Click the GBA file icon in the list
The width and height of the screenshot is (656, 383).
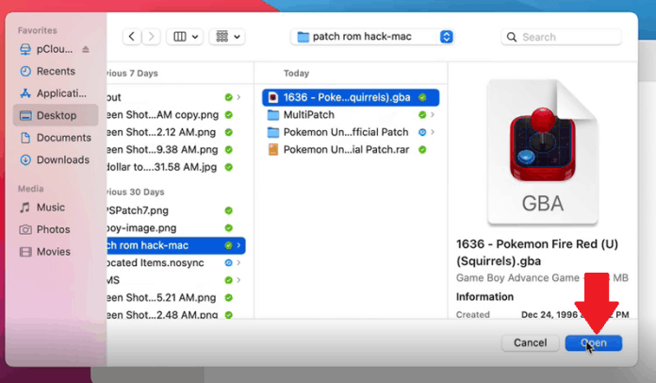pyautogui.click(x=273, y=97)
